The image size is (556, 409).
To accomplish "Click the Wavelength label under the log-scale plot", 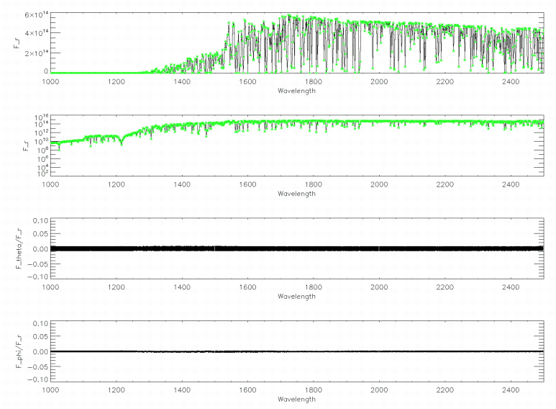I will 296,194.
